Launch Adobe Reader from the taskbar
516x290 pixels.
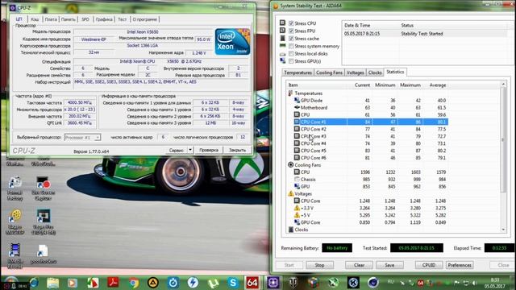(x=113, y=283)
